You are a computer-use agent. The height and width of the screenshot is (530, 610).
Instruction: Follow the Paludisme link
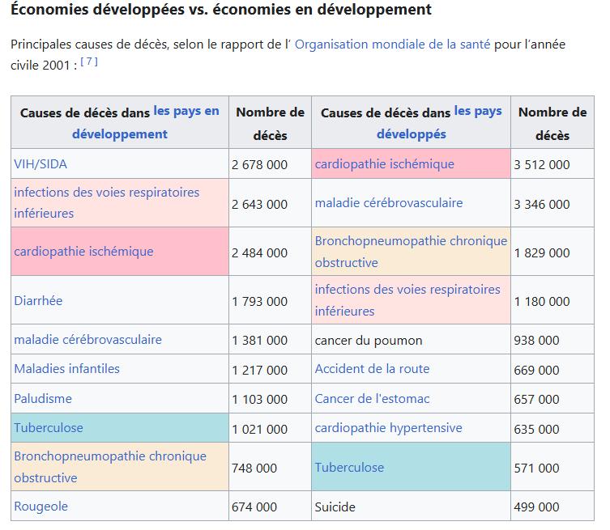click(43, 398)
